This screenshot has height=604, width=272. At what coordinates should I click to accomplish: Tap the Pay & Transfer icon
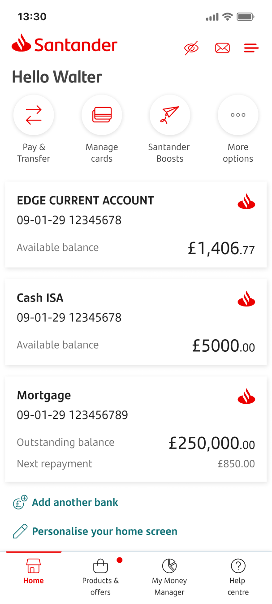tap(34, 115)
